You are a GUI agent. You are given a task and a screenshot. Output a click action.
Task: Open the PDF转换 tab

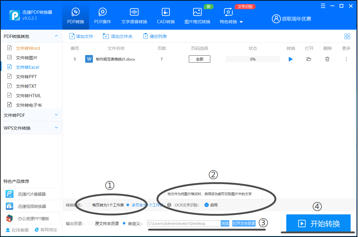[76, 16]
